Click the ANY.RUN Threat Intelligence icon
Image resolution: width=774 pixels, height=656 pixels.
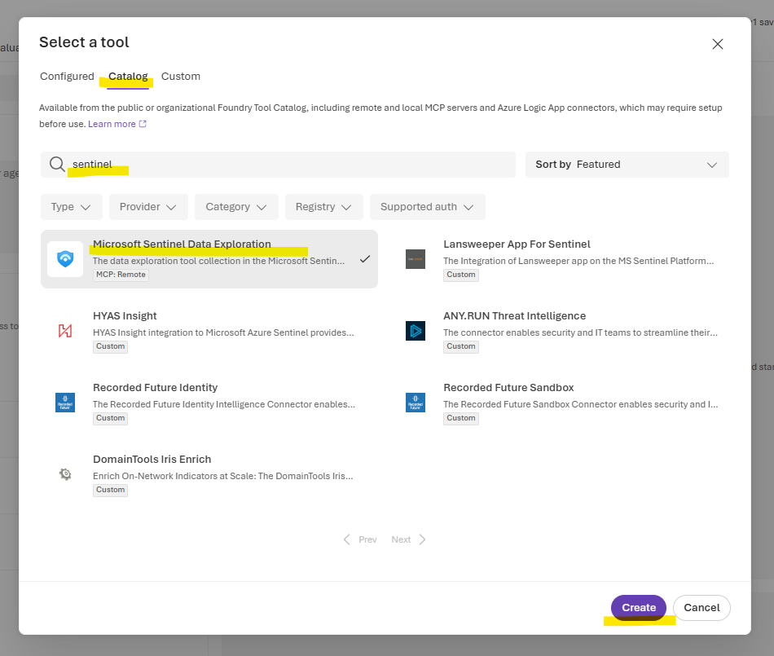[x=416, y=331]
